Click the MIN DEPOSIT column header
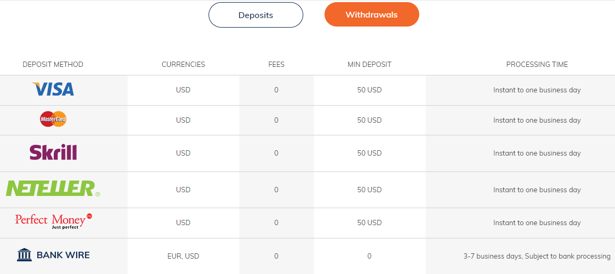The image size is (615, 274). point(369,65)
